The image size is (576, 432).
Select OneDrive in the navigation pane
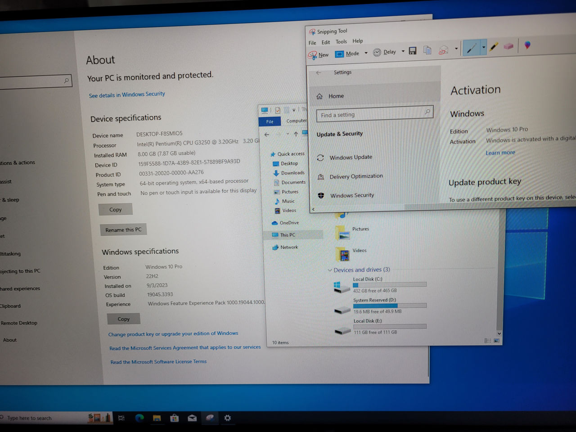point(285,223)
